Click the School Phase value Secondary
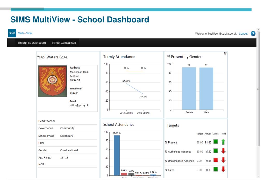 pos(67,136)
